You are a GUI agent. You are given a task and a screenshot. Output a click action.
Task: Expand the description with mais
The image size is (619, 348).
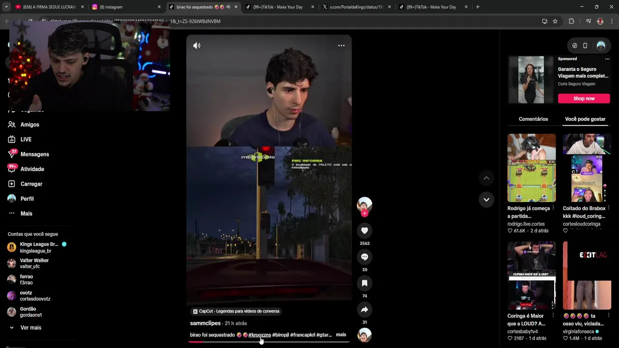tap(341, 334)
